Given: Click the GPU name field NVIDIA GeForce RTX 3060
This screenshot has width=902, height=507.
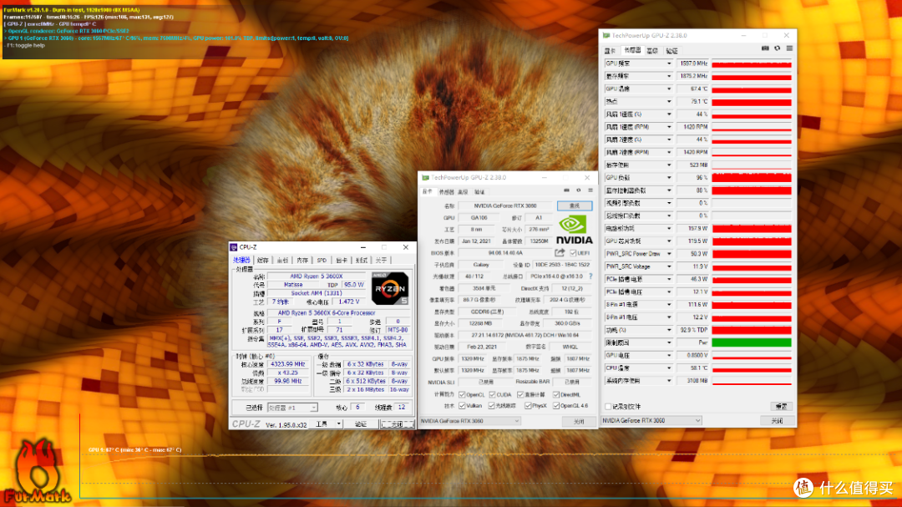Looking at the screenshot, I should pyautogui.click(x=505, y=205).
